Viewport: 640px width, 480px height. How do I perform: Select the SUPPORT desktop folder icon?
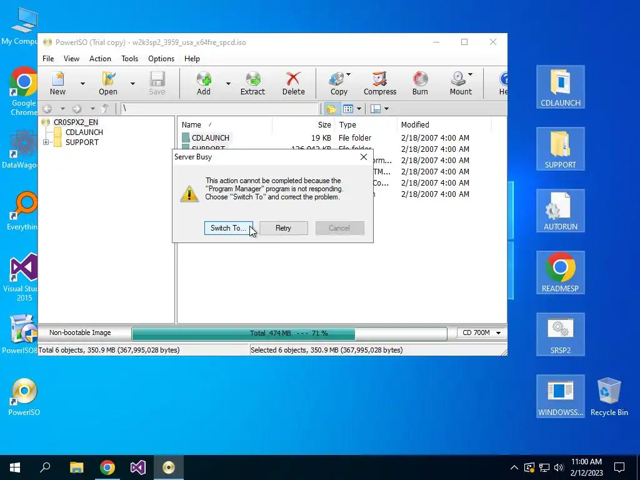(x=561, y=149)
